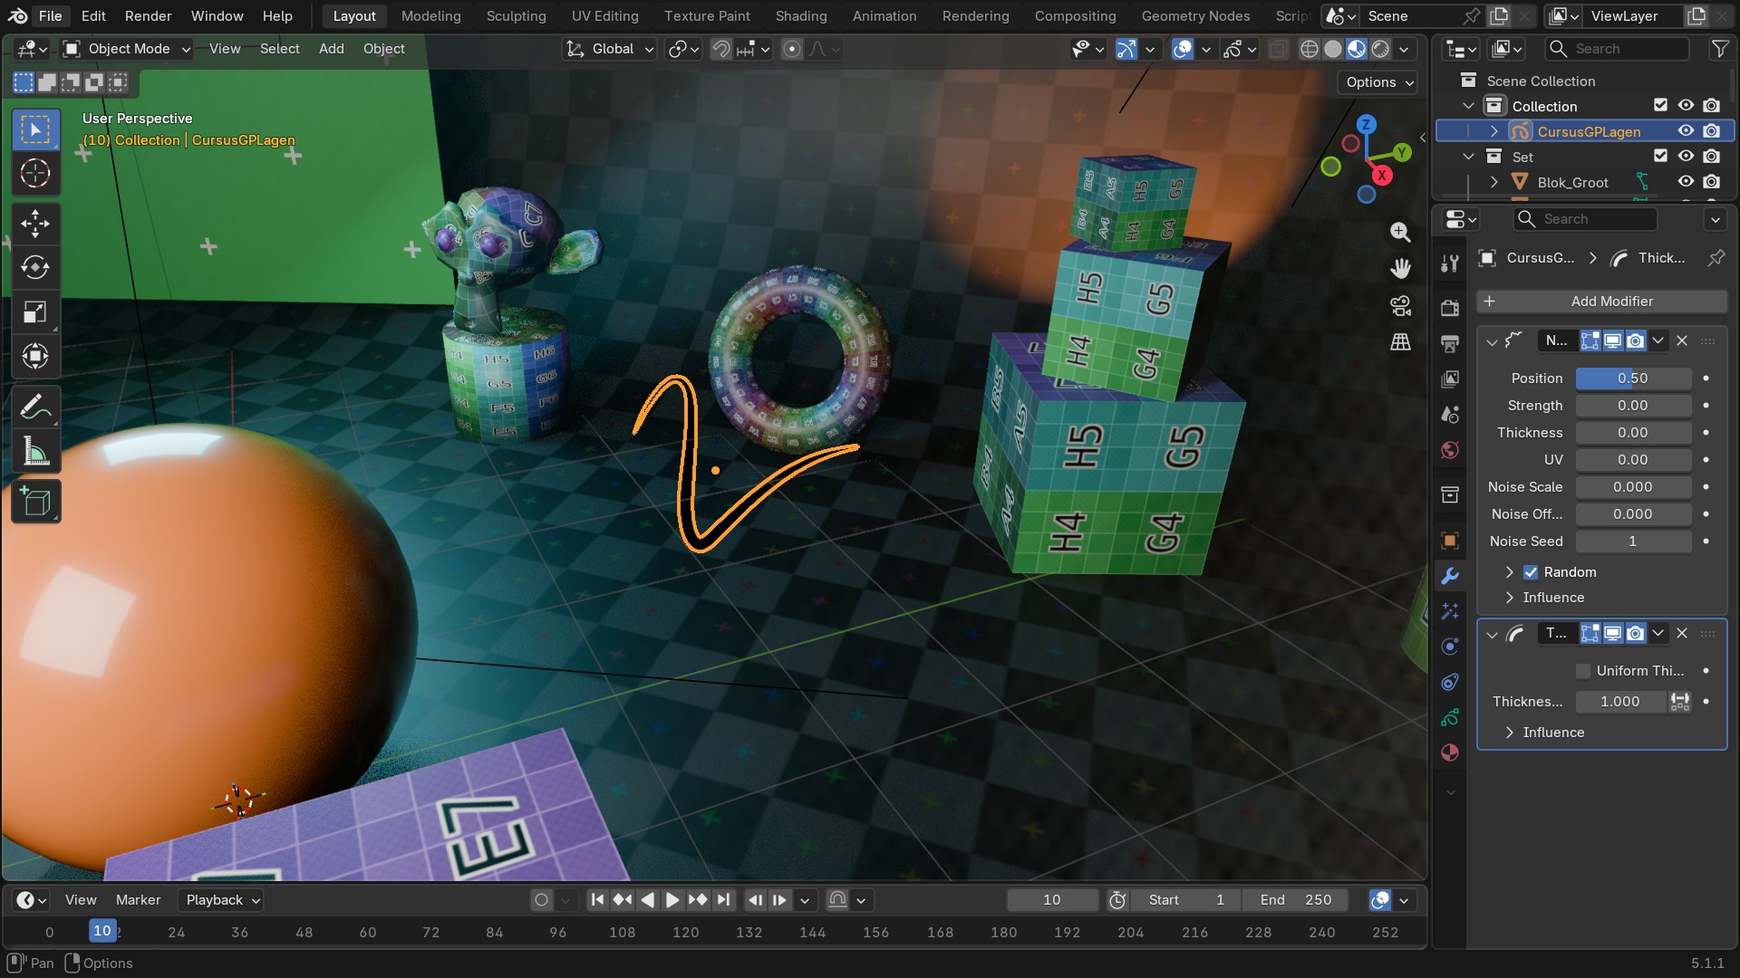Switch to the Shading workspace tab
Screen dimensions: 1740x978
coord(801,15)
